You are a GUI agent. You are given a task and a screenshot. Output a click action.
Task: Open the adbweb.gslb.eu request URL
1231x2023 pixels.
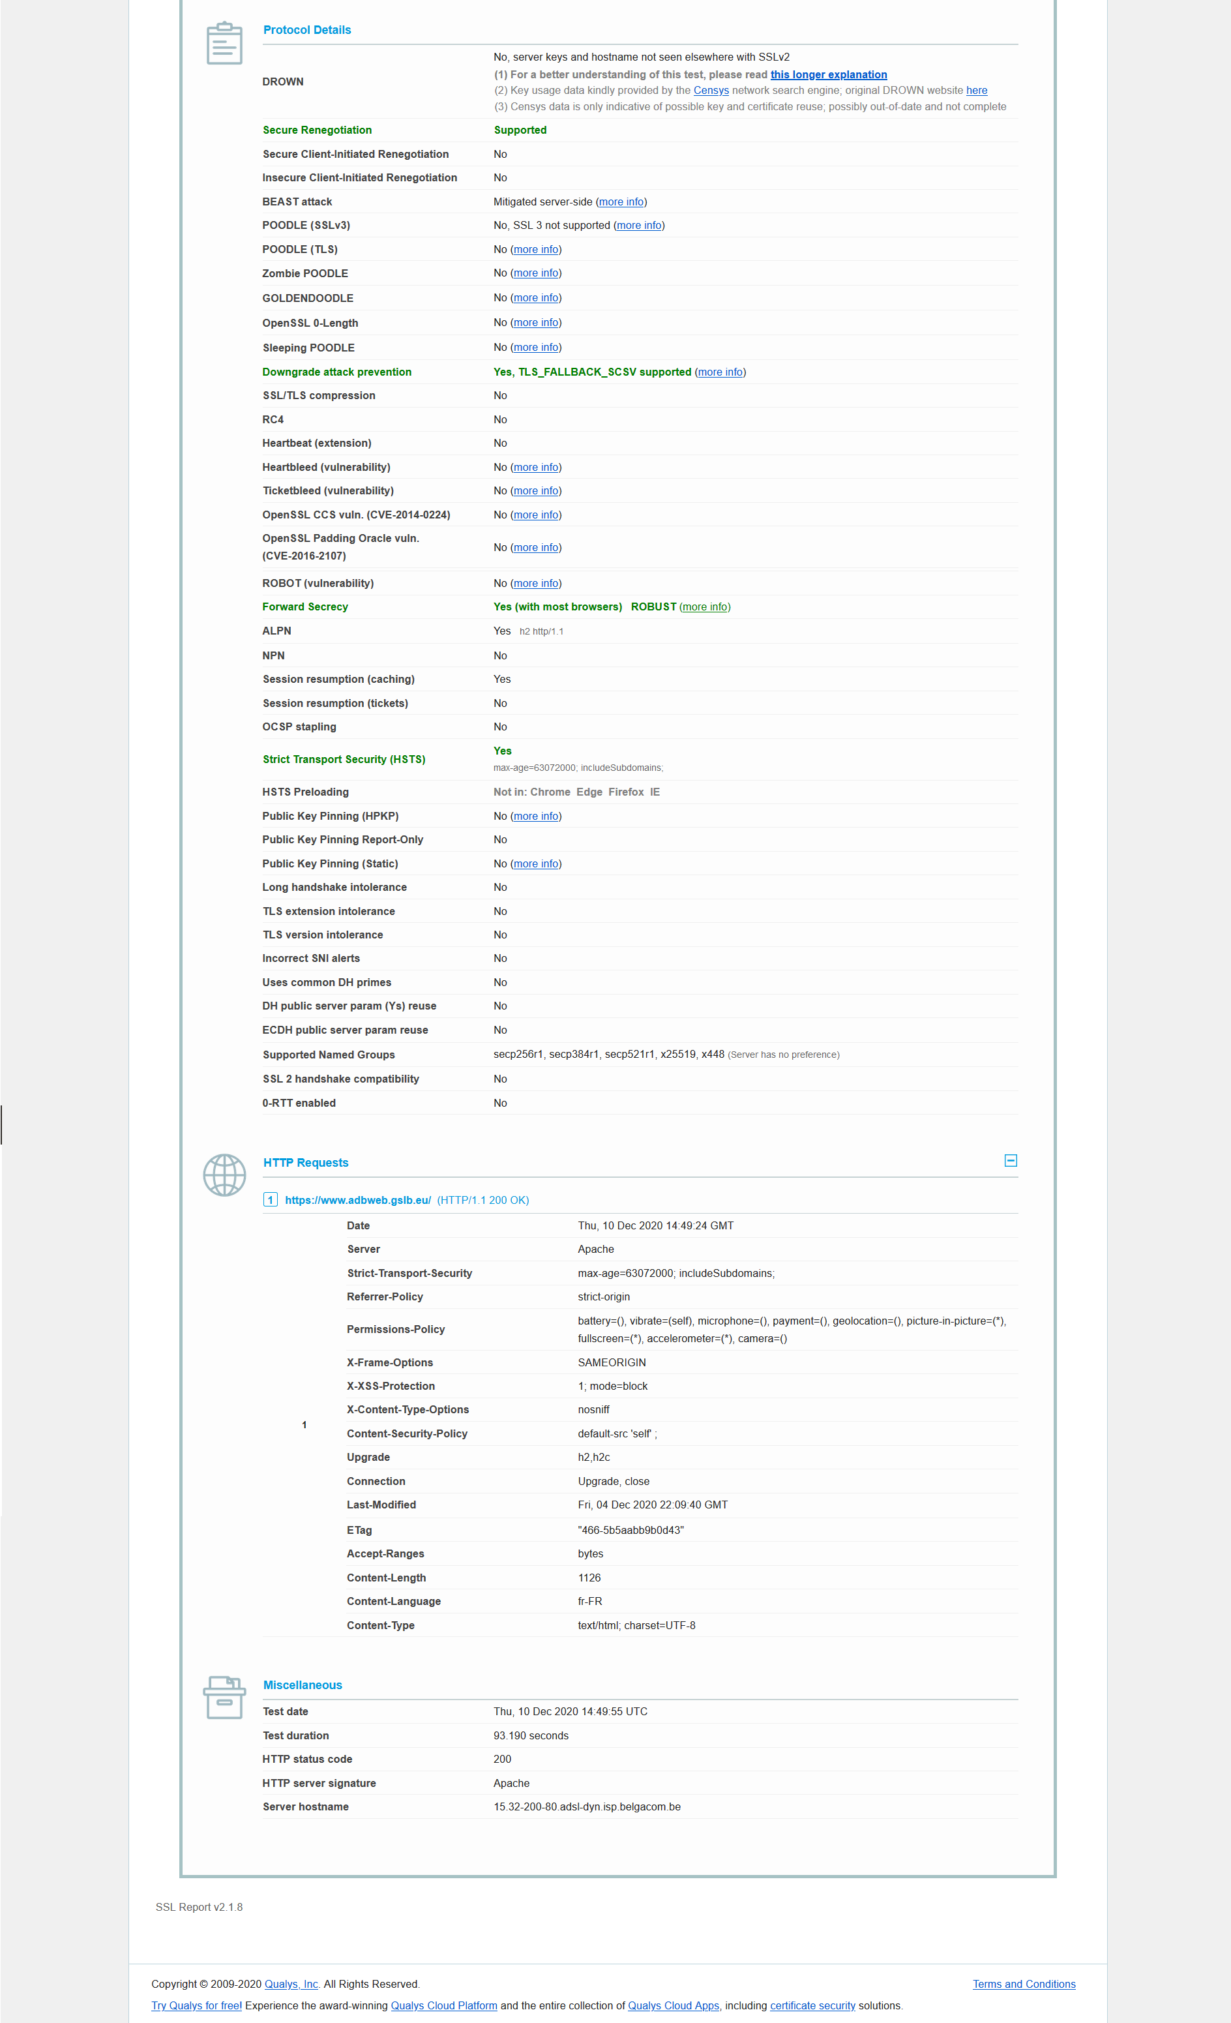coord(358,1201)
